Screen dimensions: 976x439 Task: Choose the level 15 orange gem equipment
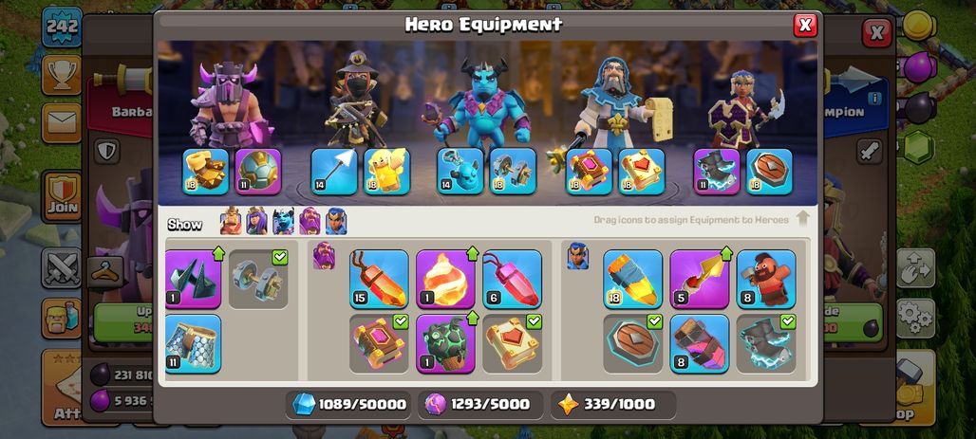coord(379,279)
